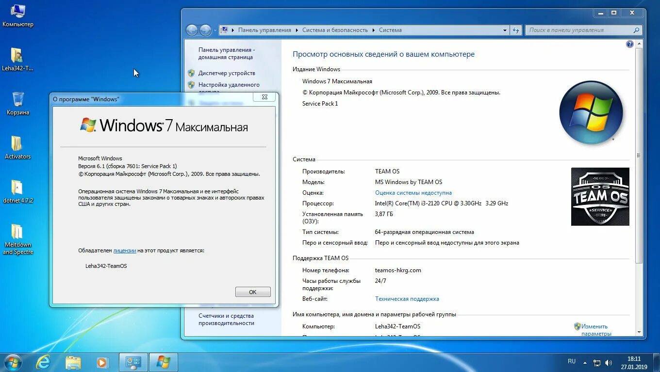Click the Windows logo orb in the System window
Viewport: 660px width, 372px height.
pyautogui.click(x=591, y=112)
